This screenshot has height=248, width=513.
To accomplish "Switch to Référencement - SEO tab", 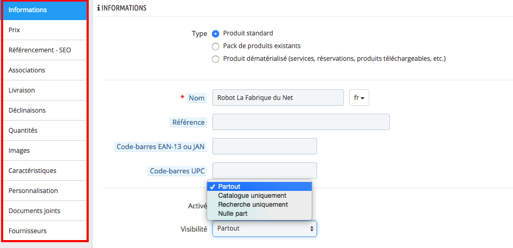I will [44, 50].
